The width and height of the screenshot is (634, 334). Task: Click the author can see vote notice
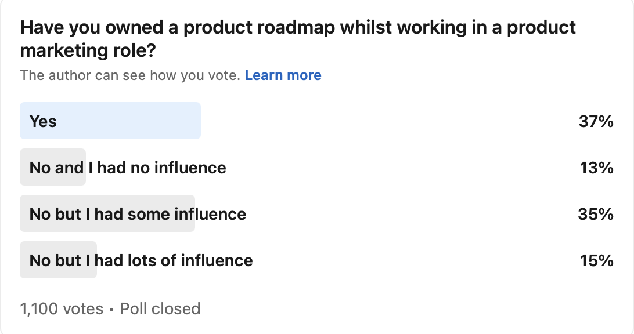tap(130, 75)
